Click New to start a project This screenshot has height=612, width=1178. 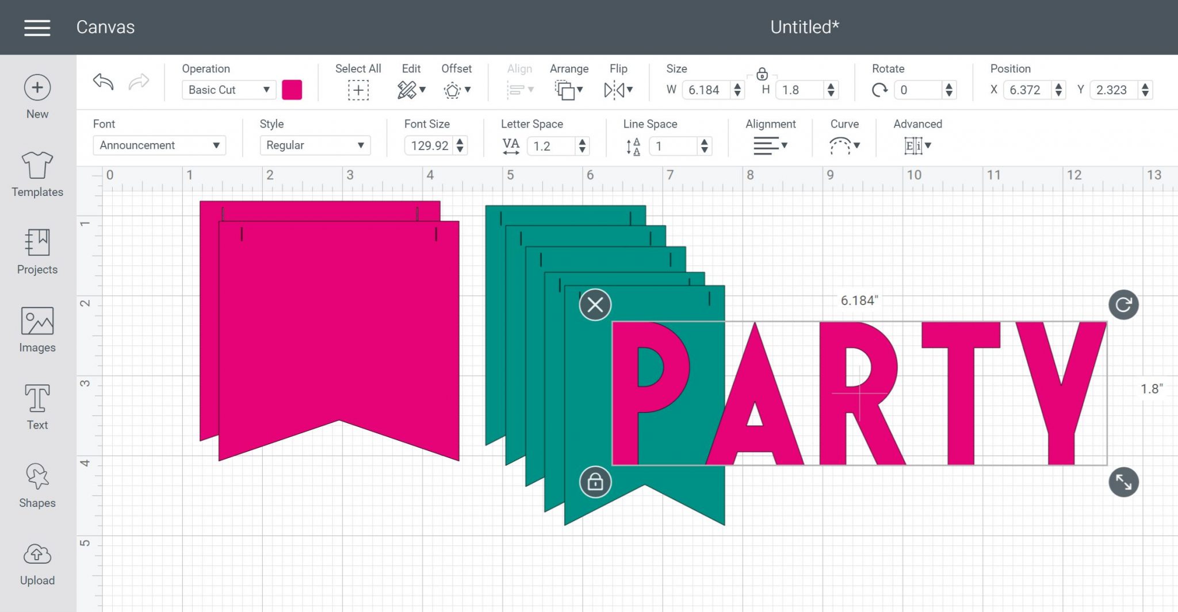37,97
